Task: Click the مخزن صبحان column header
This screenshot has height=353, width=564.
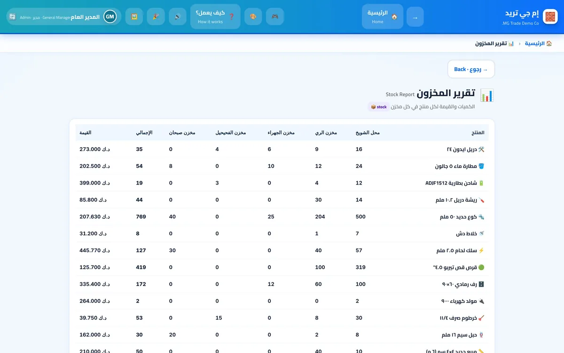Action: click(182, 133)
